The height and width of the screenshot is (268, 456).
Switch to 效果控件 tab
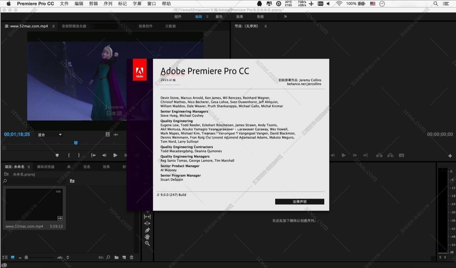click(x=145, y=26)
